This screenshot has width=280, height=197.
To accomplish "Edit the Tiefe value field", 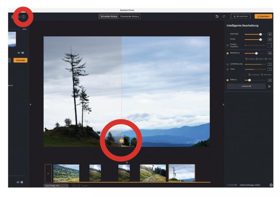I will [270, 69].
